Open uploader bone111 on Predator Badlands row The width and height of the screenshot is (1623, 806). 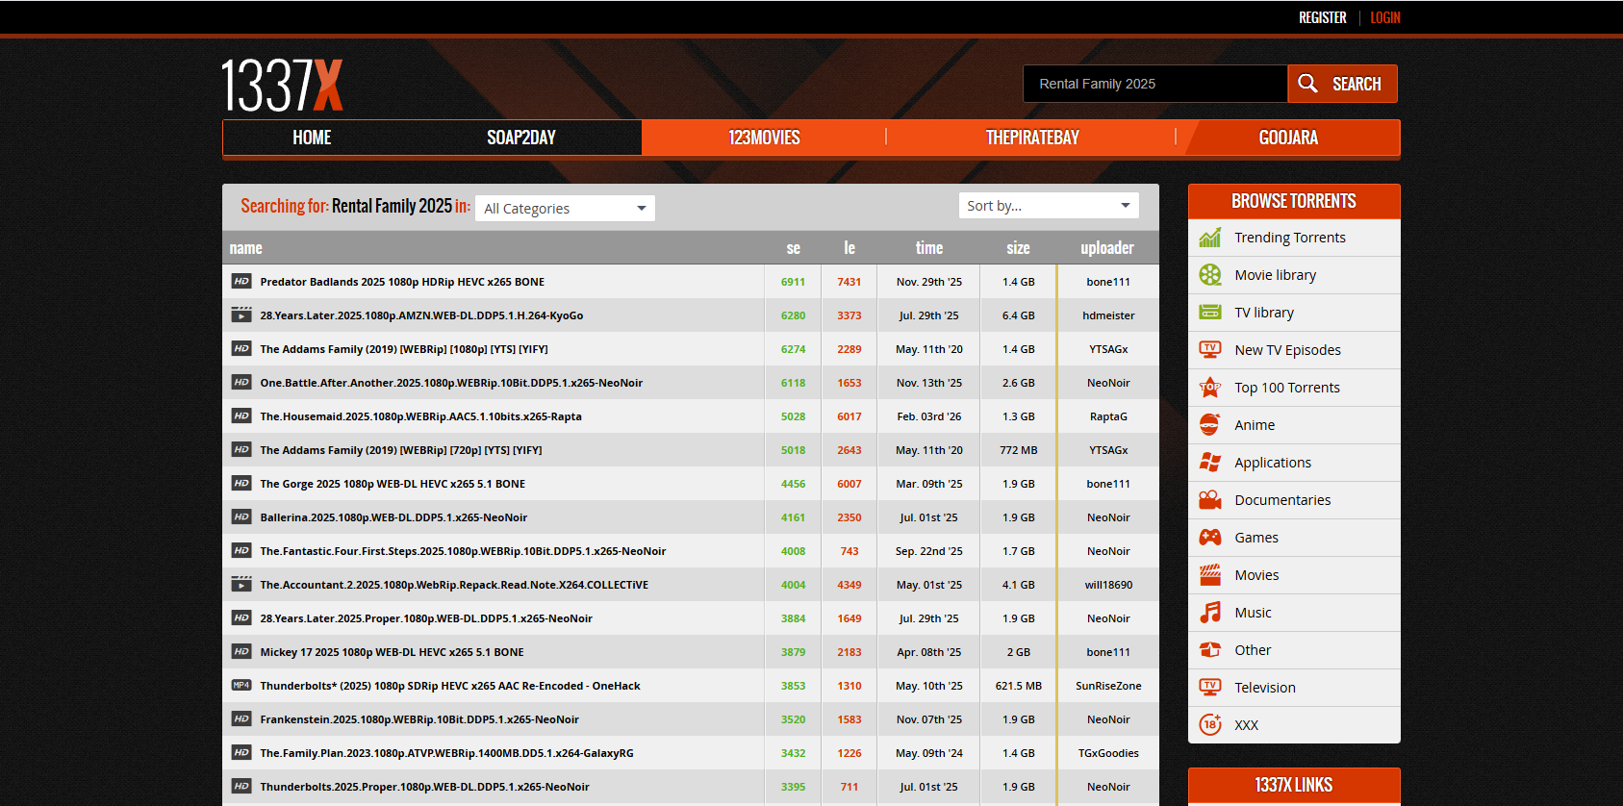click(1108, 282)
